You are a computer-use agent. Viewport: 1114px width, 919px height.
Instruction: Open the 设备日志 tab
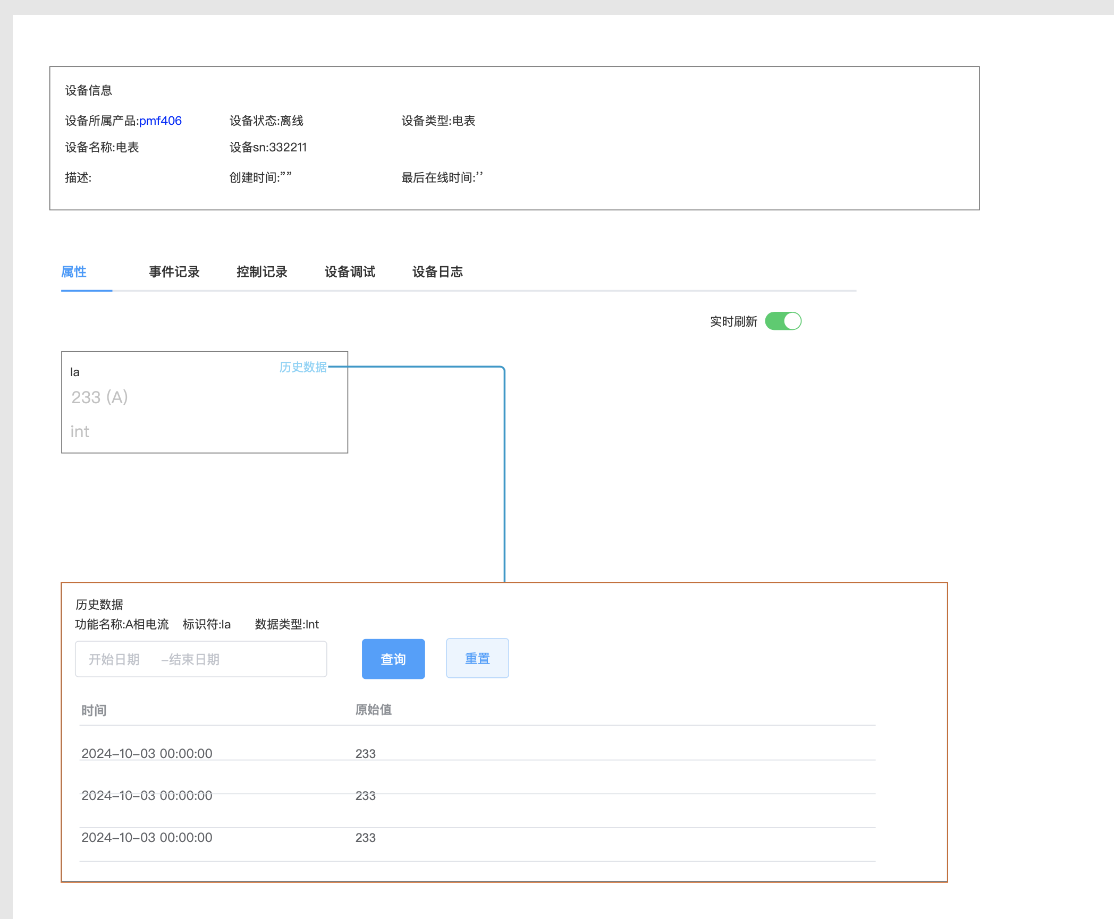(x=437, y=272)
